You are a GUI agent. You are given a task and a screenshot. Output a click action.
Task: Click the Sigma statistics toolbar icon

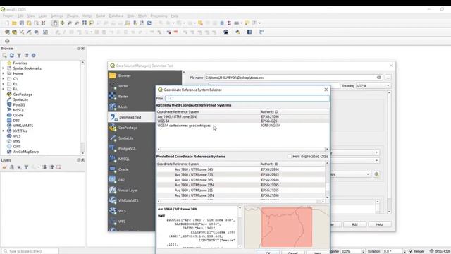point(229,23)
